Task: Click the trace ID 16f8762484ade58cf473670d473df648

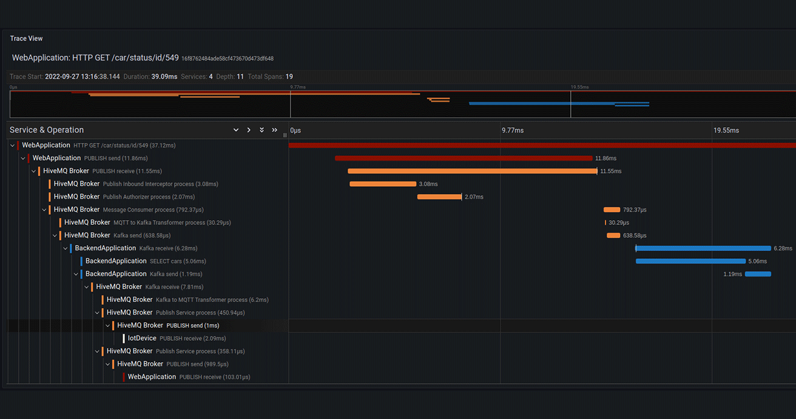Action: [x=228, y=59]
